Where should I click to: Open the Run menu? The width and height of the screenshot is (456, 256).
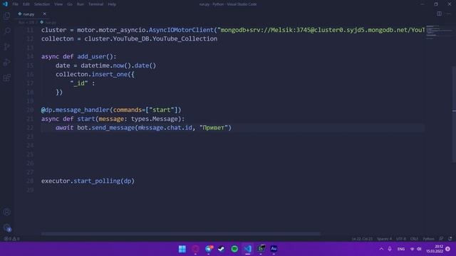81,4
